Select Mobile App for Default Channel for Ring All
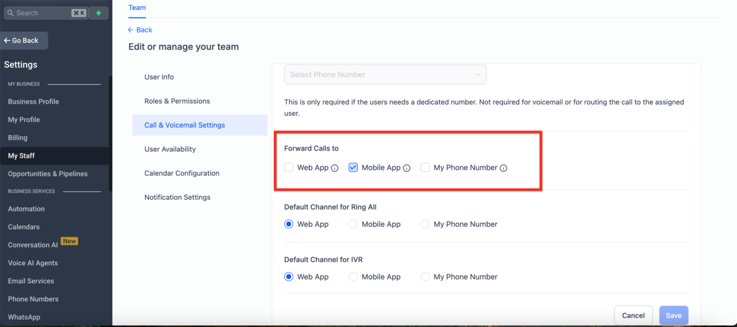The image size is (737, 327). coord(353,224)
